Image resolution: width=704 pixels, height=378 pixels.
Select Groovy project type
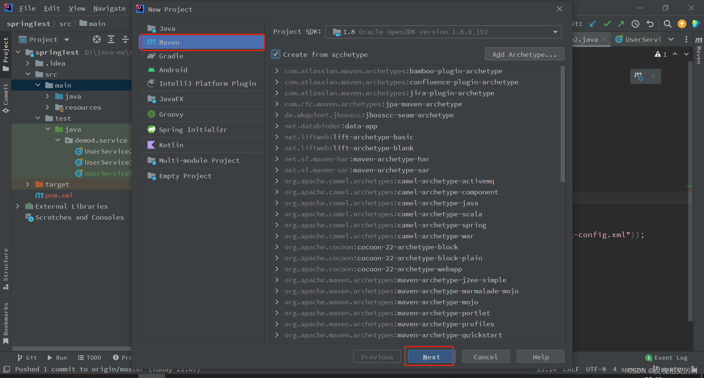point(201,114)
